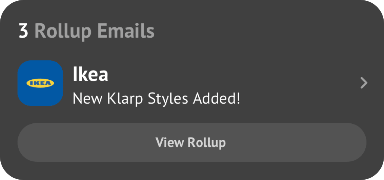Select the Ikea sender name
This screenshot has height=180, width=384.
[90, 75]
